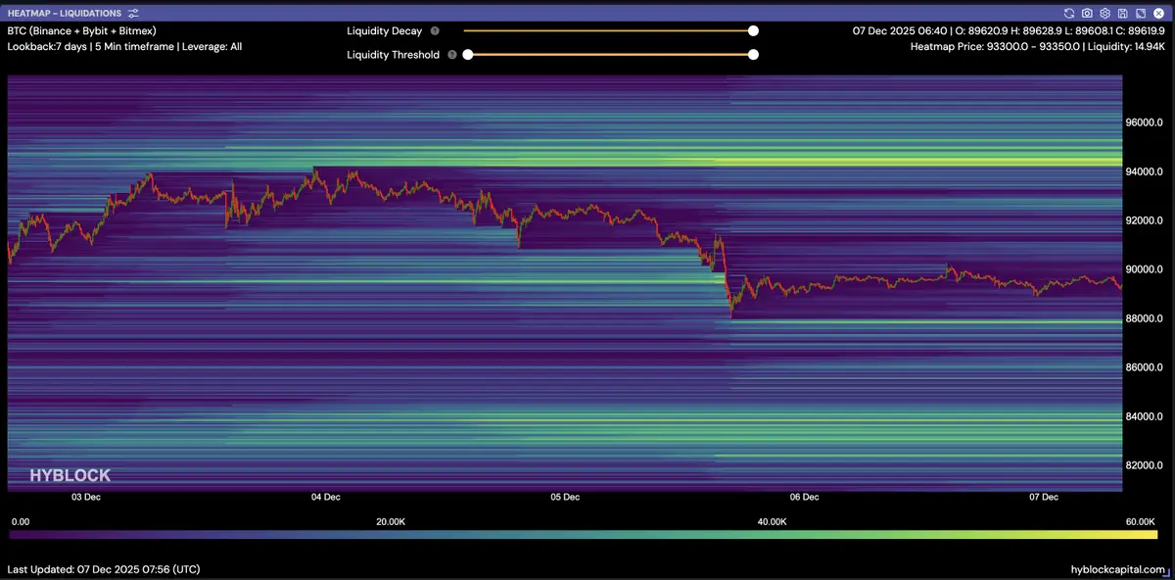Click the HEATMAP - LIQUIDATIONS title
The height and width of the screenshot is (580, 1175).
tap(65, 14)
